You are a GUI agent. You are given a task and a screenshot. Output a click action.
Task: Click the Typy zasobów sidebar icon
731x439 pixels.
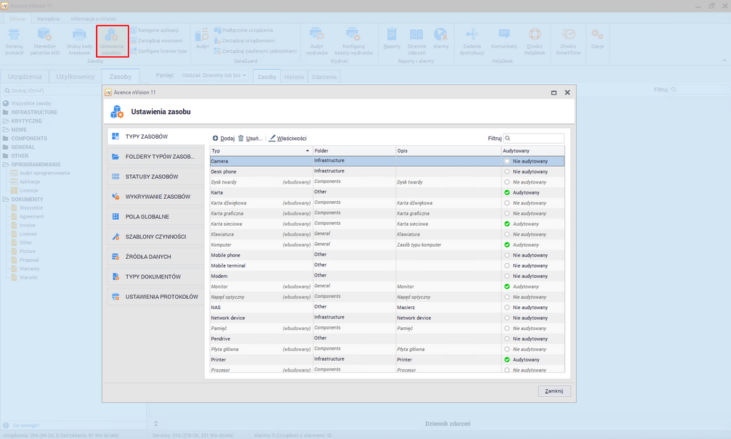[x=116, y=136]
